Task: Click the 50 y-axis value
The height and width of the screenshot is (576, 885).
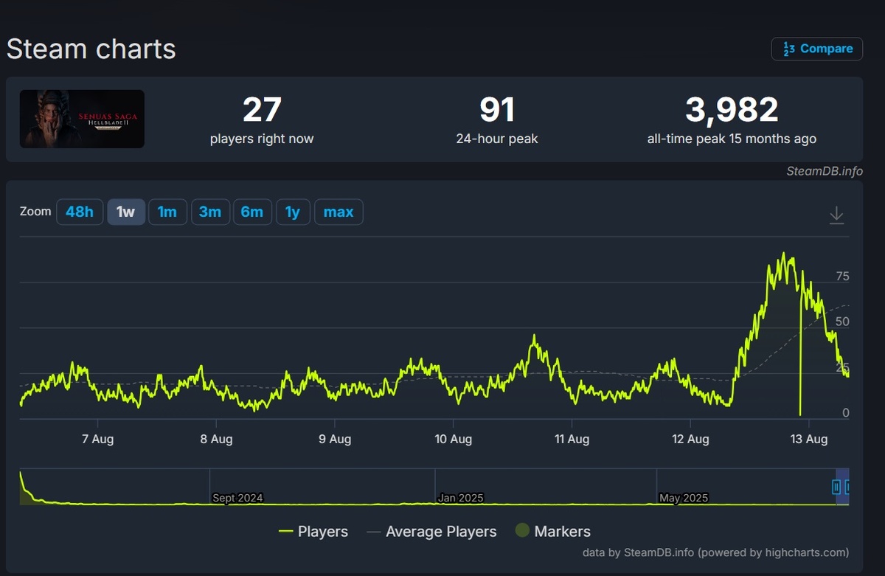Action: click(842, 322)
